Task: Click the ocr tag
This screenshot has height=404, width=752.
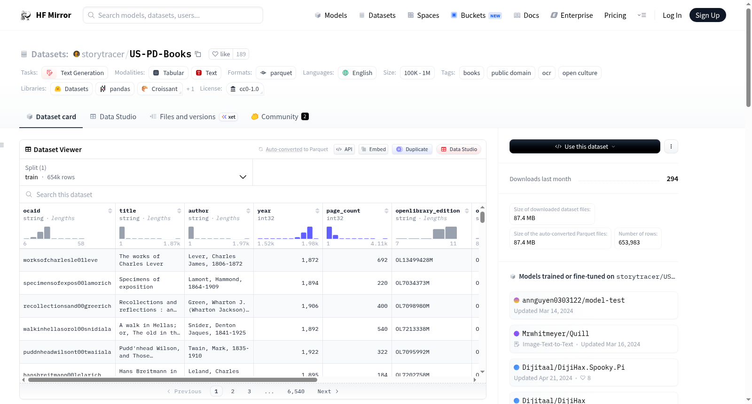Action: click(x=547, y=73)
